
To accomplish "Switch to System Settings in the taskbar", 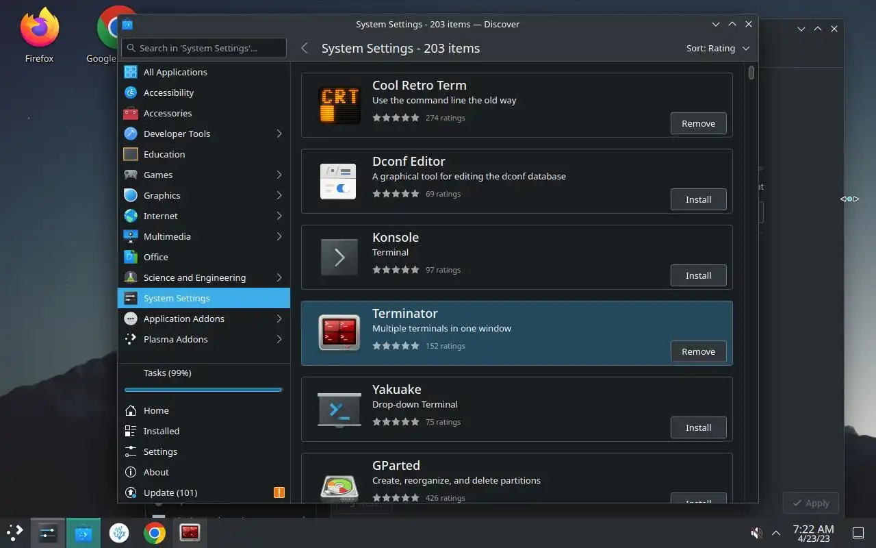I will pos(47,533).
